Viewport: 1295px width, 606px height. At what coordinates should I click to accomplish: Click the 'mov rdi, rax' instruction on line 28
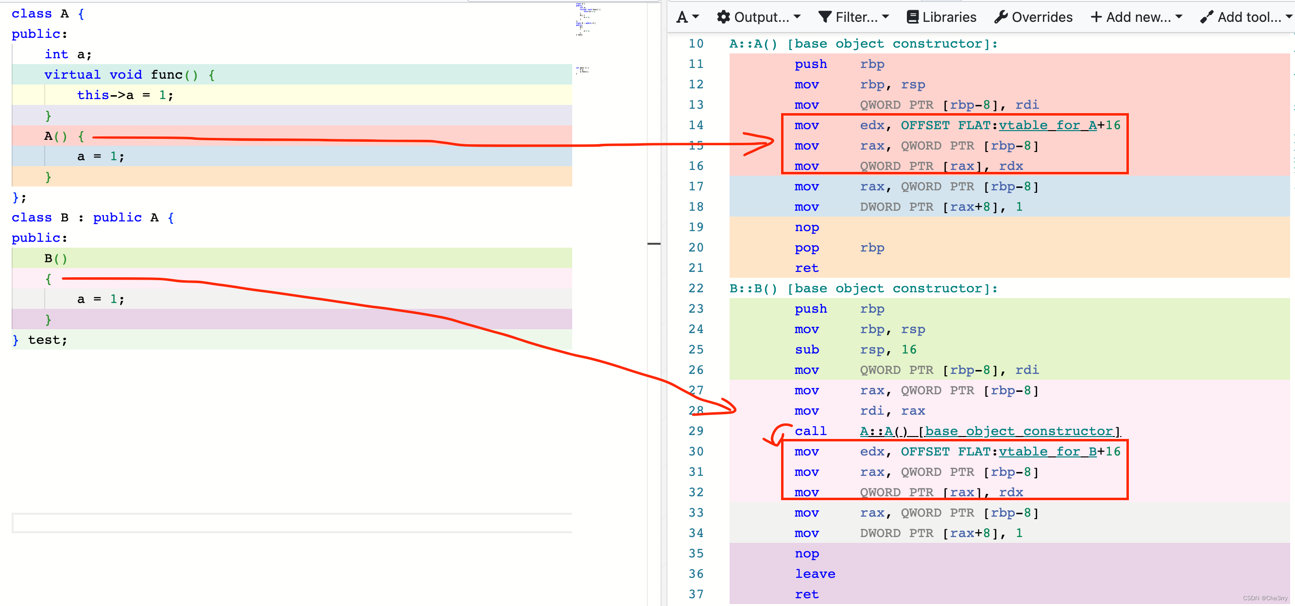[860, 410]
